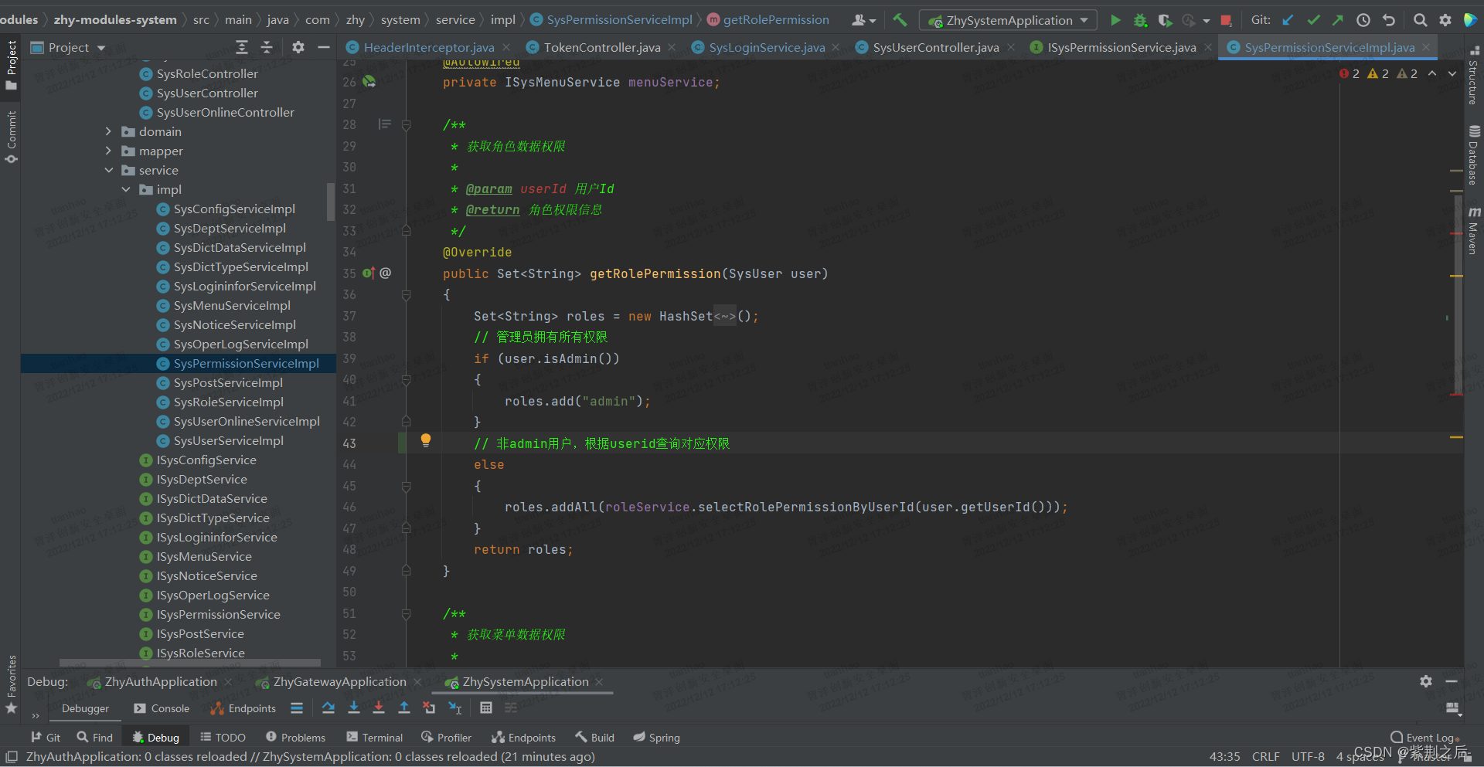Image resolution: width=1484 pixels, height=767 pixels.
Task: Stop the running application with red square
Action: click(1226, 20)
